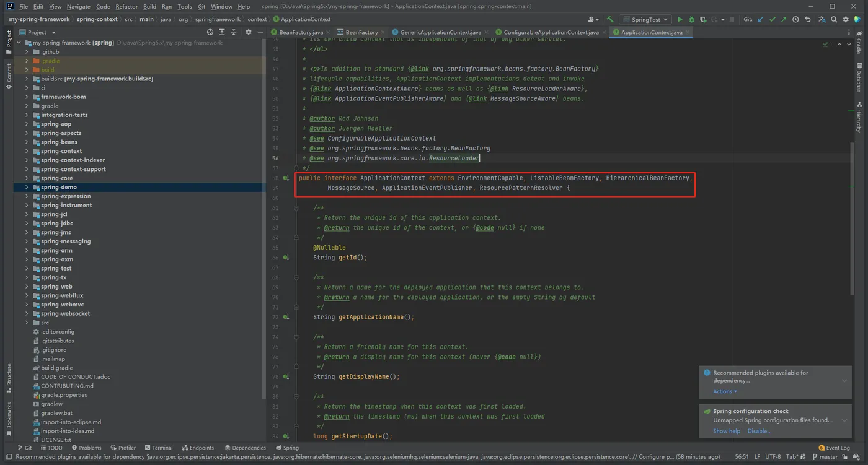The width and height of the screenshot is (868, 465).
Task: Toggle the Commit tool window
Action: pos(9,76)
